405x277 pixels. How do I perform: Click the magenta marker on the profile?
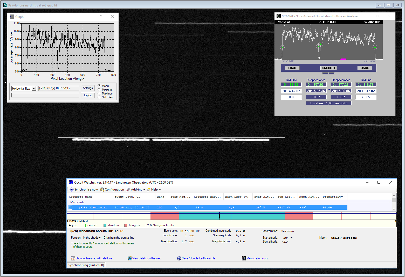tap(343, 59)
